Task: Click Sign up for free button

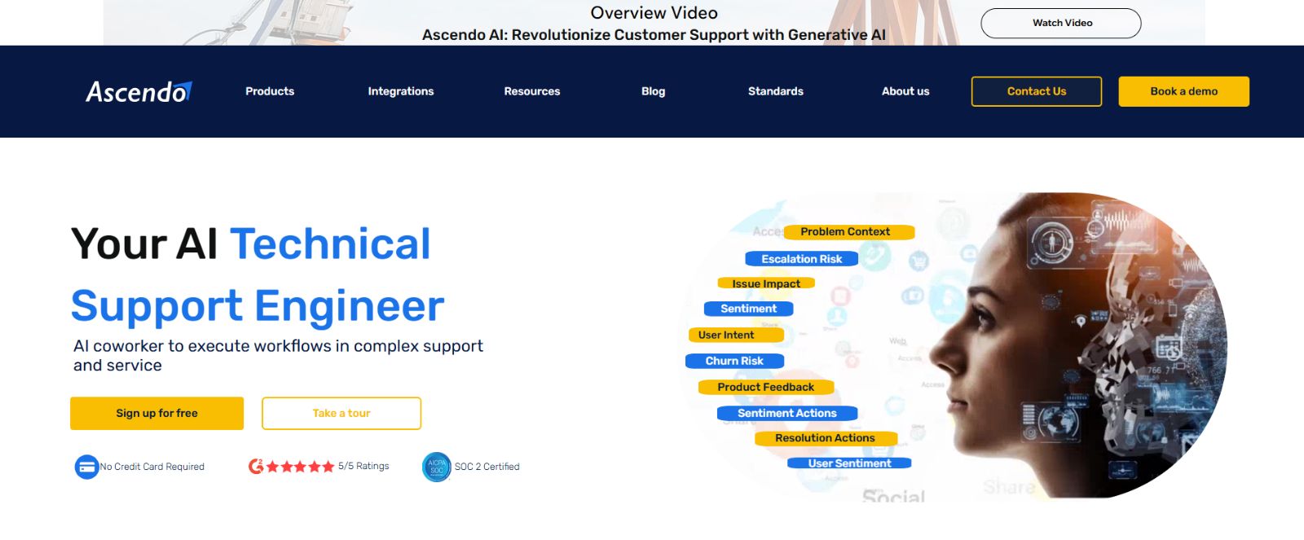Action: [x=156, y=413]
